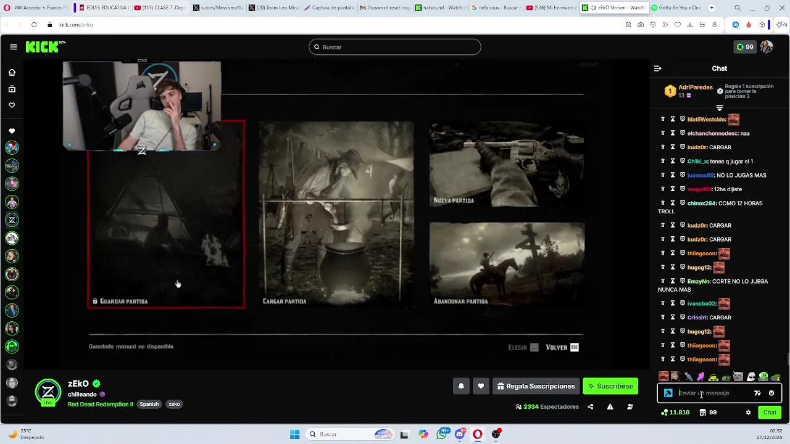Viewport: 790px width, 444px height.
Task: Click the Opera snapshot camera icon
Action: click(x=641, y=25)
